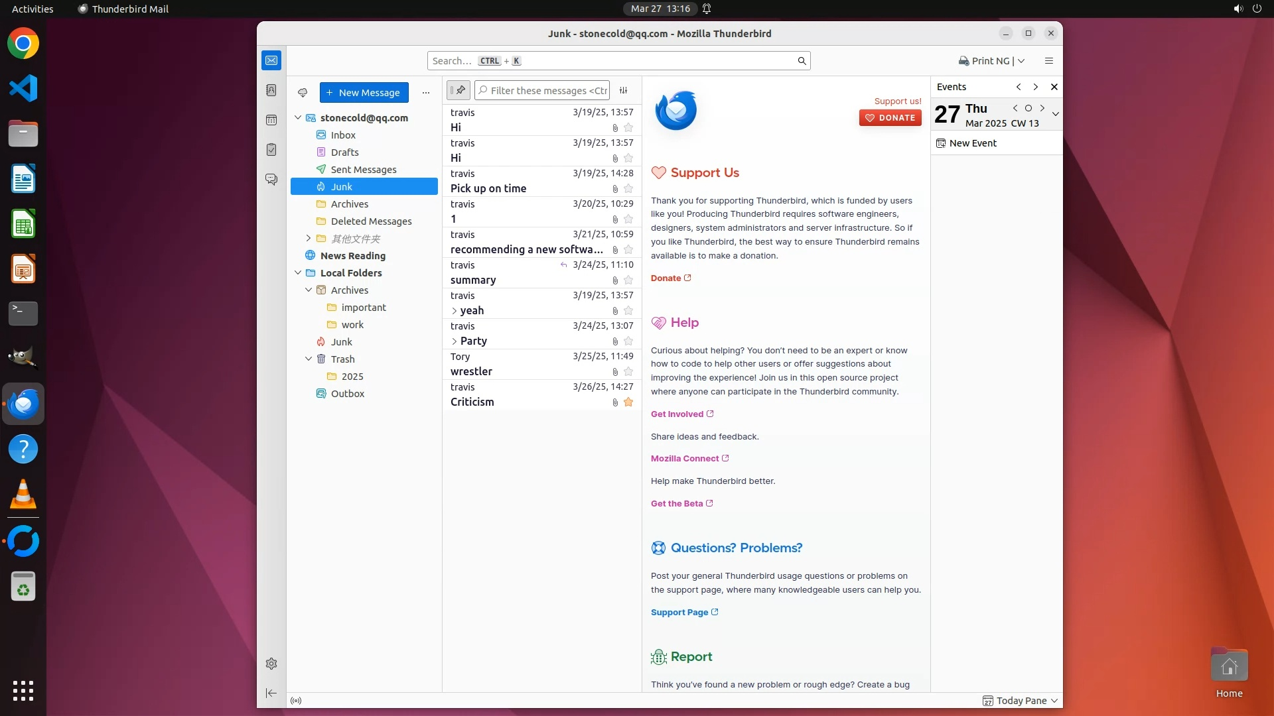The height and width of the screenshot is (716, 1274).
Task: Open the Calendar space icon
Action: click(271, 120)
